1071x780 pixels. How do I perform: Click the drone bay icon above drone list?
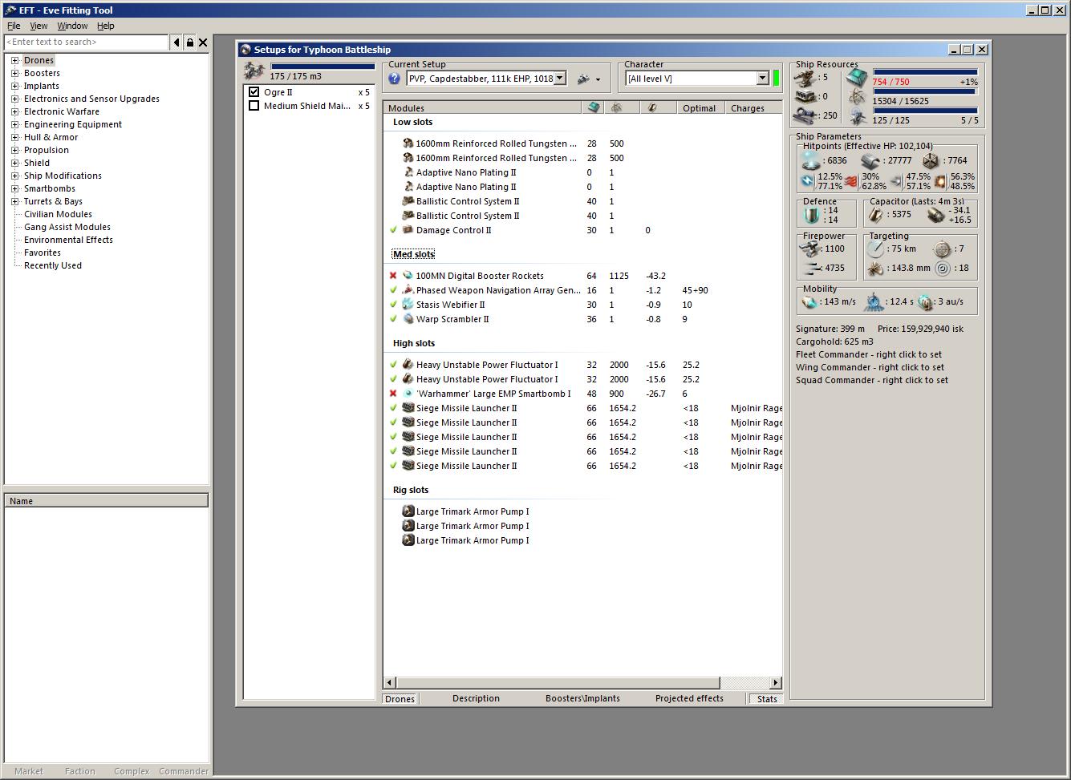pyautogui.click(x=255, y=71)
